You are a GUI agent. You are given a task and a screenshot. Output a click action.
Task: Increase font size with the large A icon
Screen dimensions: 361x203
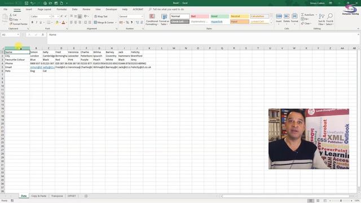pyautogui.click(x=61, y=16)
